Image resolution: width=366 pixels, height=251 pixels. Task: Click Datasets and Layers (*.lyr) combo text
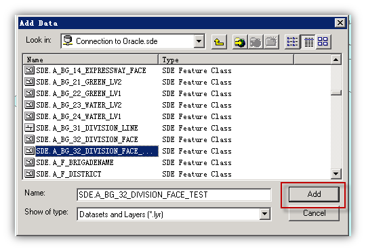[121, 214]
